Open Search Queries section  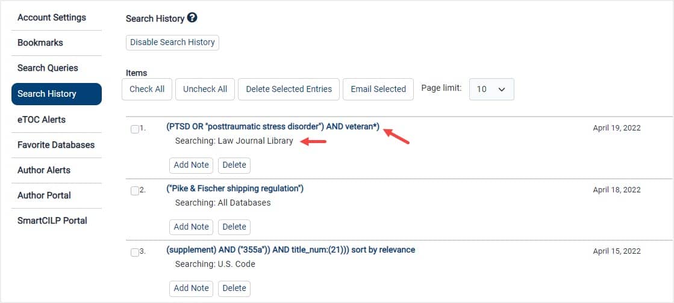pyautogui.click(x=48, y=69)
